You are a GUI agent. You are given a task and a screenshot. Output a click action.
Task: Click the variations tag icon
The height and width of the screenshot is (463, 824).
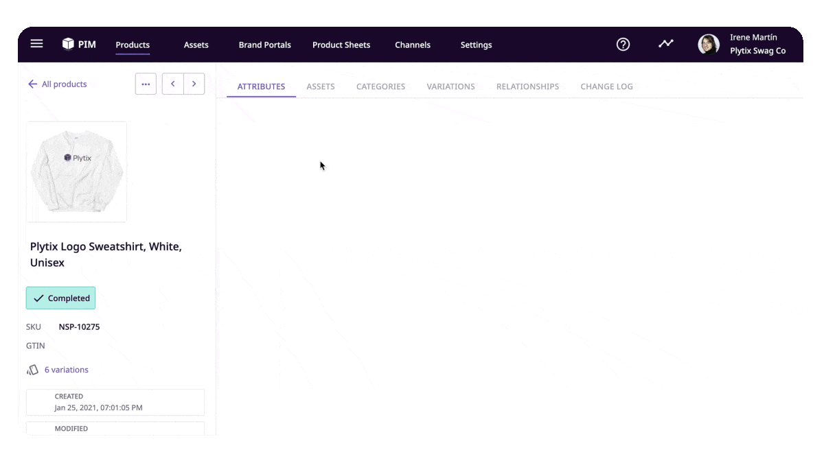[32, 370]
